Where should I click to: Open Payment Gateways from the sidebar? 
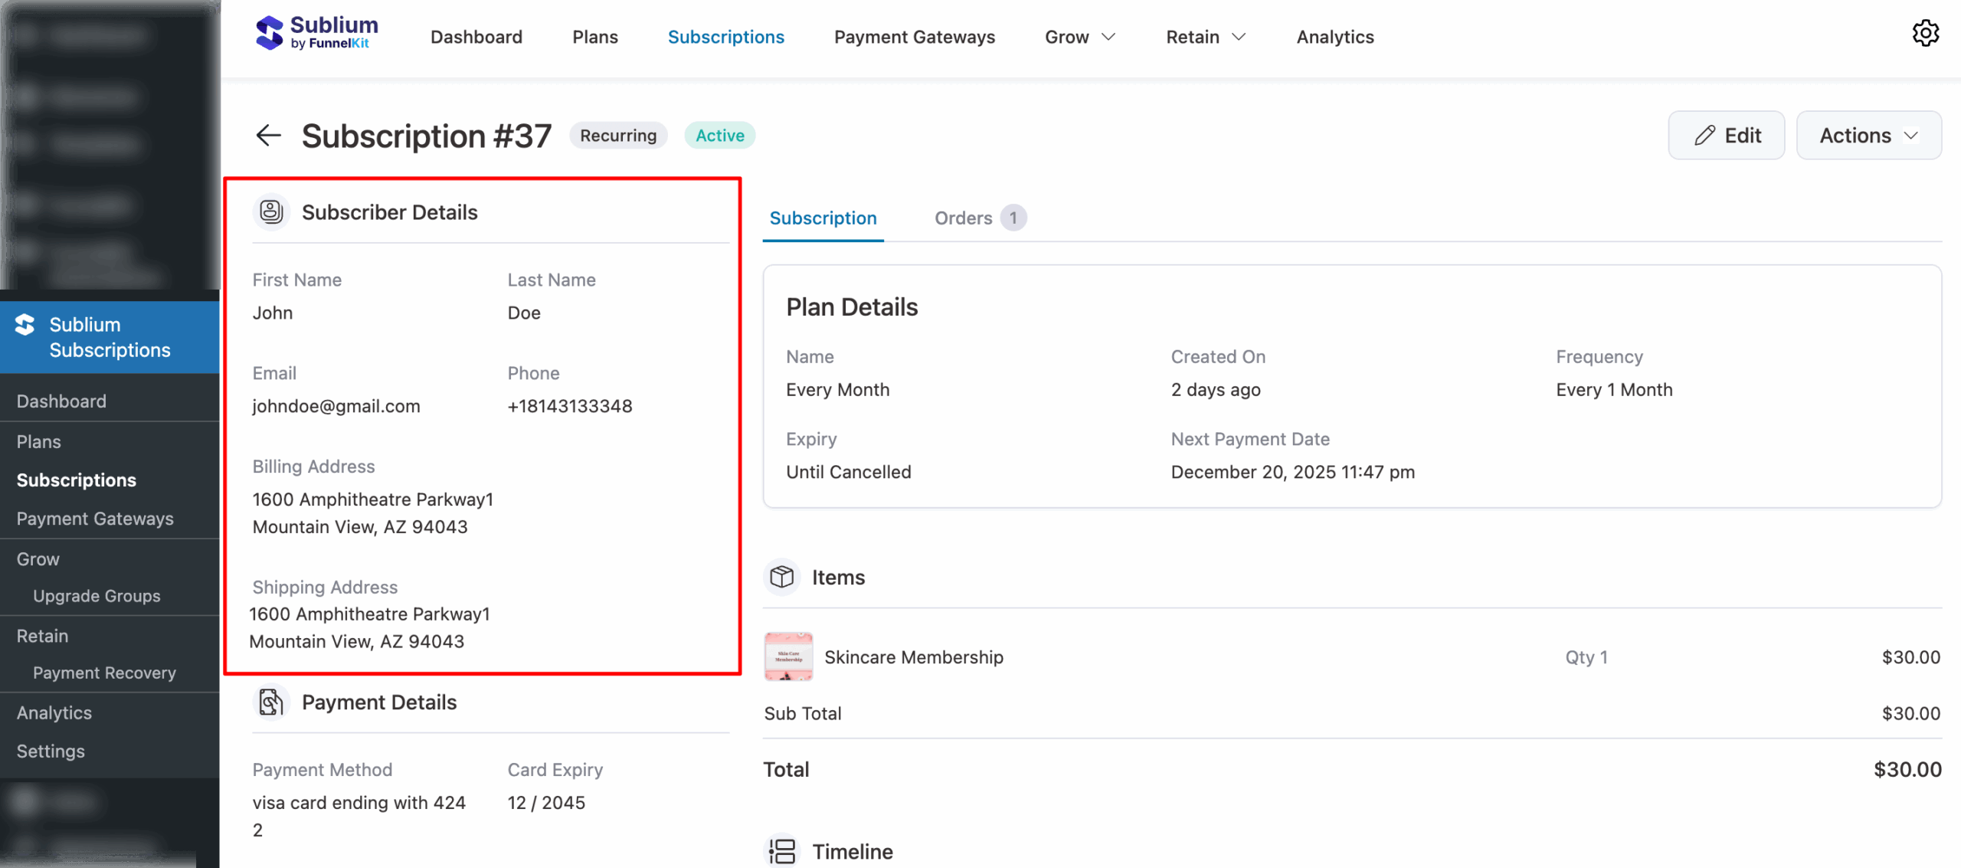[x=94, y=519]
